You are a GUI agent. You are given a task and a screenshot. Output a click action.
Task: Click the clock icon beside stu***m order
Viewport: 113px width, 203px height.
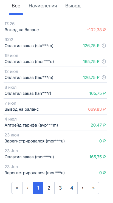[104, 46]
